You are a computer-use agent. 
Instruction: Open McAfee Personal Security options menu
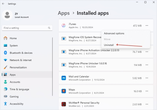[x=147, y=104]
